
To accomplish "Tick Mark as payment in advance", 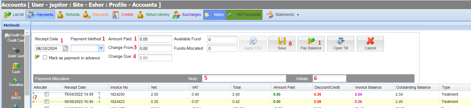I will click(x=45, y=57).
